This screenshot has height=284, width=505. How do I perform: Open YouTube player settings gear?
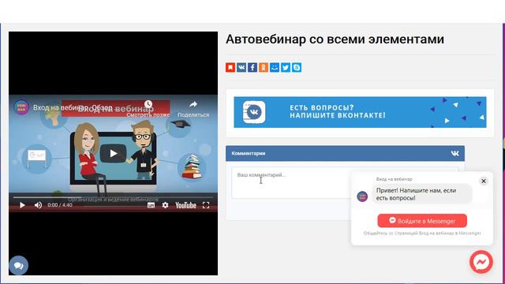coord(165,205)
